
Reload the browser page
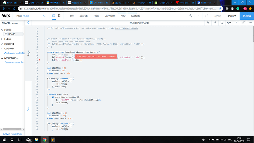[x=14, y=8]
